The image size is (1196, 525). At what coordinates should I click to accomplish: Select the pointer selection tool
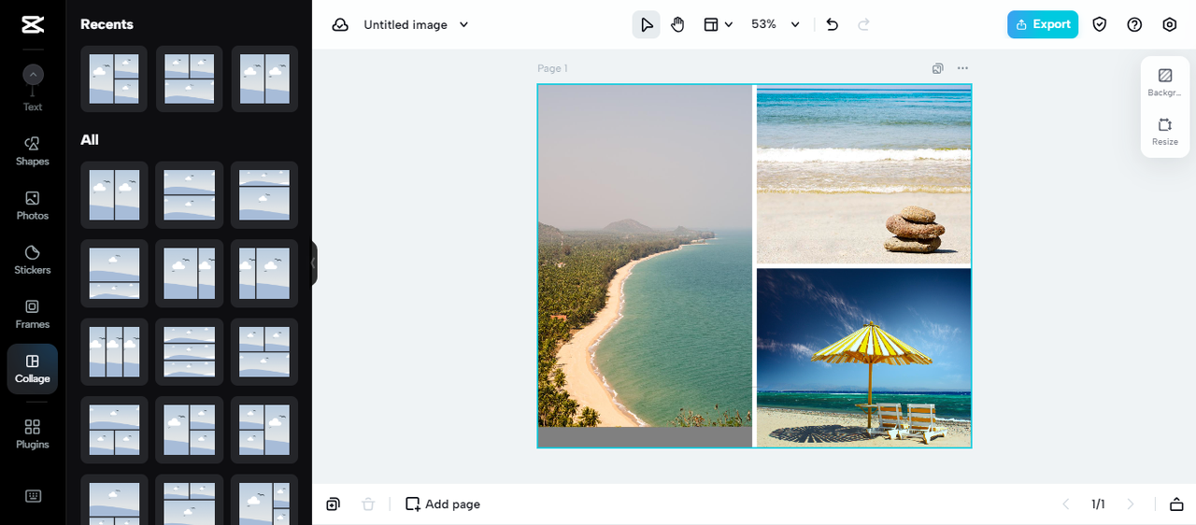[646, 24]
